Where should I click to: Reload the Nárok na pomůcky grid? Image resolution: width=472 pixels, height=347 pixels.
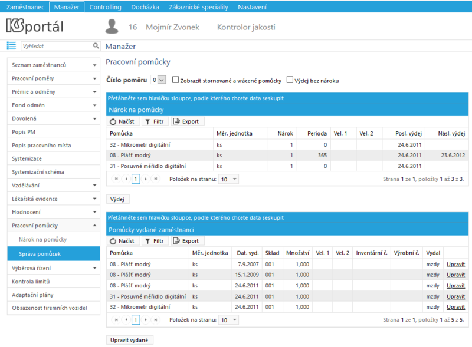[122, 121]
